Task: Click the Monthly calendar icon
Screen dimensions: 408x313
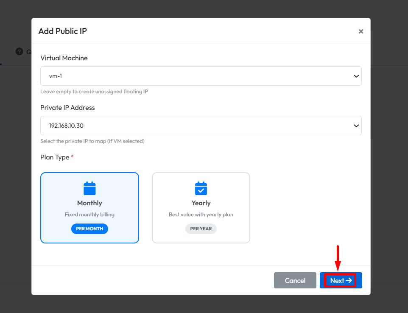Action: [x=89, y=188]
